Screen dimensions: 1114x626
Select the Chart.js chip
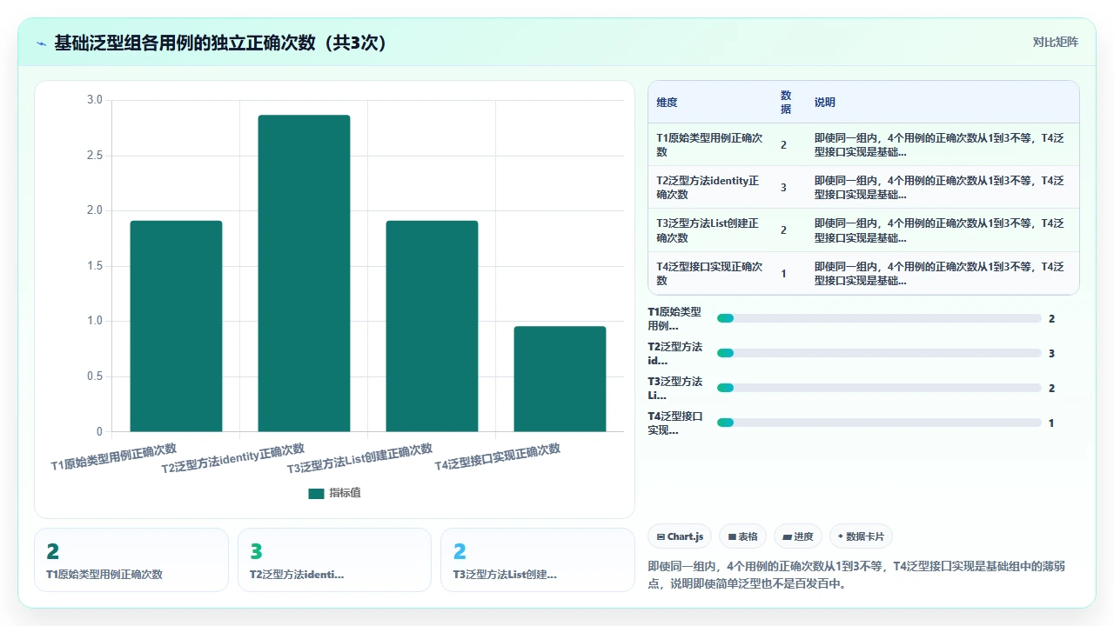pyautogui.click(x=680, y=536)
